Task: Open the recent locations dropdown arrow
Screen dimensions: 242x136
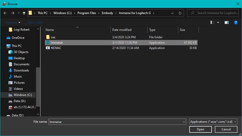Action: (x=19, y=13)
